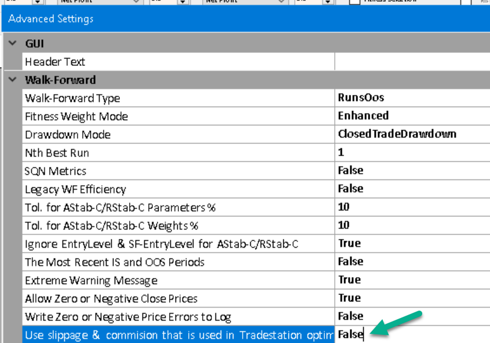The width and height of the screenshot is (490, 343).
Task: Edit the Parameters % tolerance value
Action: (411, 207)
